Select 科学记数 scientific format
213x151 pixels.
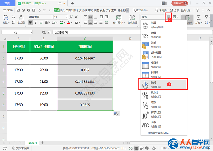coord(164,114)
